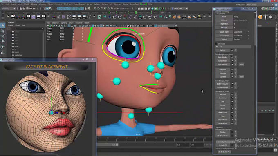278x156 pixels.
Task: Click the T-pose figure icon at top right
Action: click(x=265, y=17)
